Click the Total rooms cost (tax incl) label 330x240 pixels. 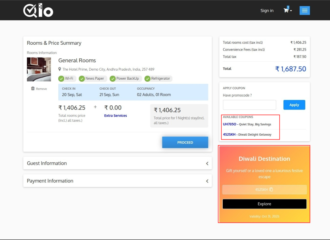tap(243, 42)
